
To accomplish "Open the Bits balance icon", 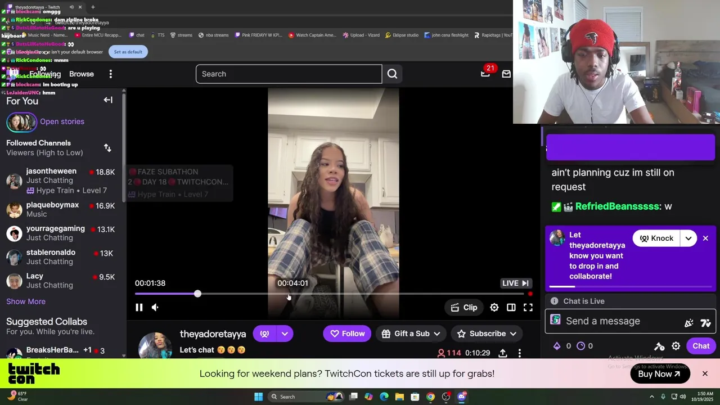I will click(557, 346).
